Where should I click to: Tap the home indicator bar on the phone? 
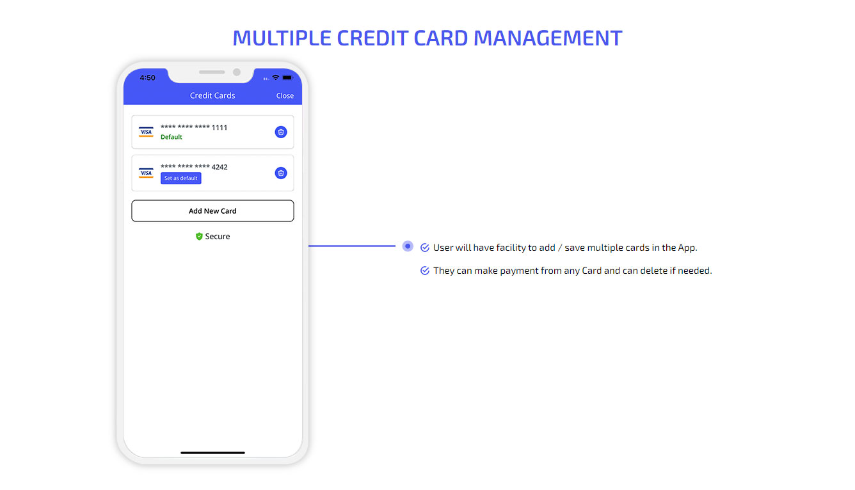coord(212,453)
